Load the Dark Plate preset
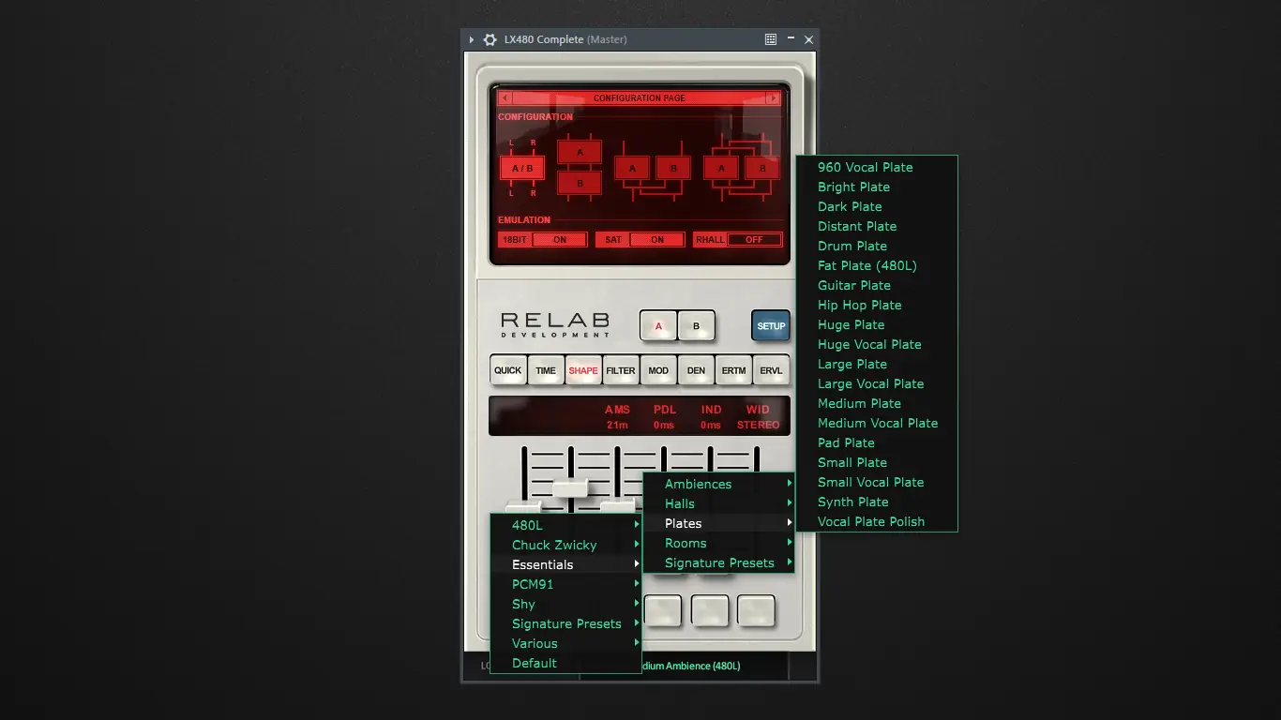This screenshot has width=1281, height=720. click(877, 206)
